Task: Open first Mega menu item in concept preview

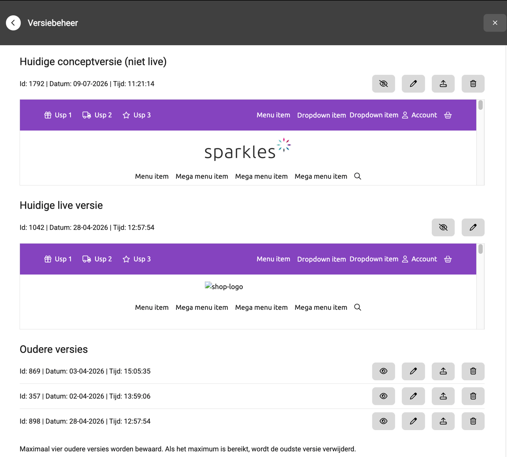Action: point(202,176)
